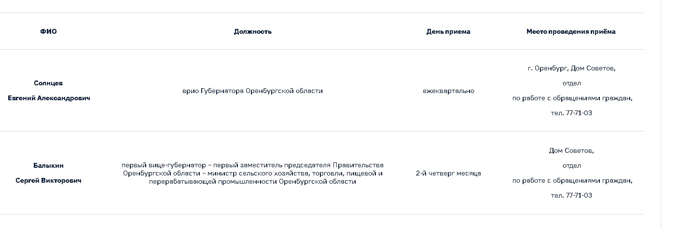Click the page's vertical scrollbar

click(x=669, y=114)
